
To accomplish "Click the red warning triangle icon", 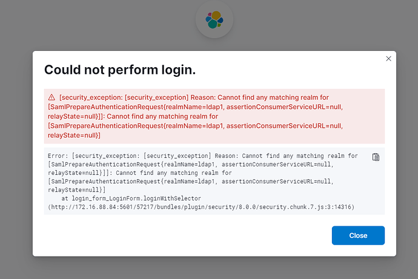I will pos(51,97).
